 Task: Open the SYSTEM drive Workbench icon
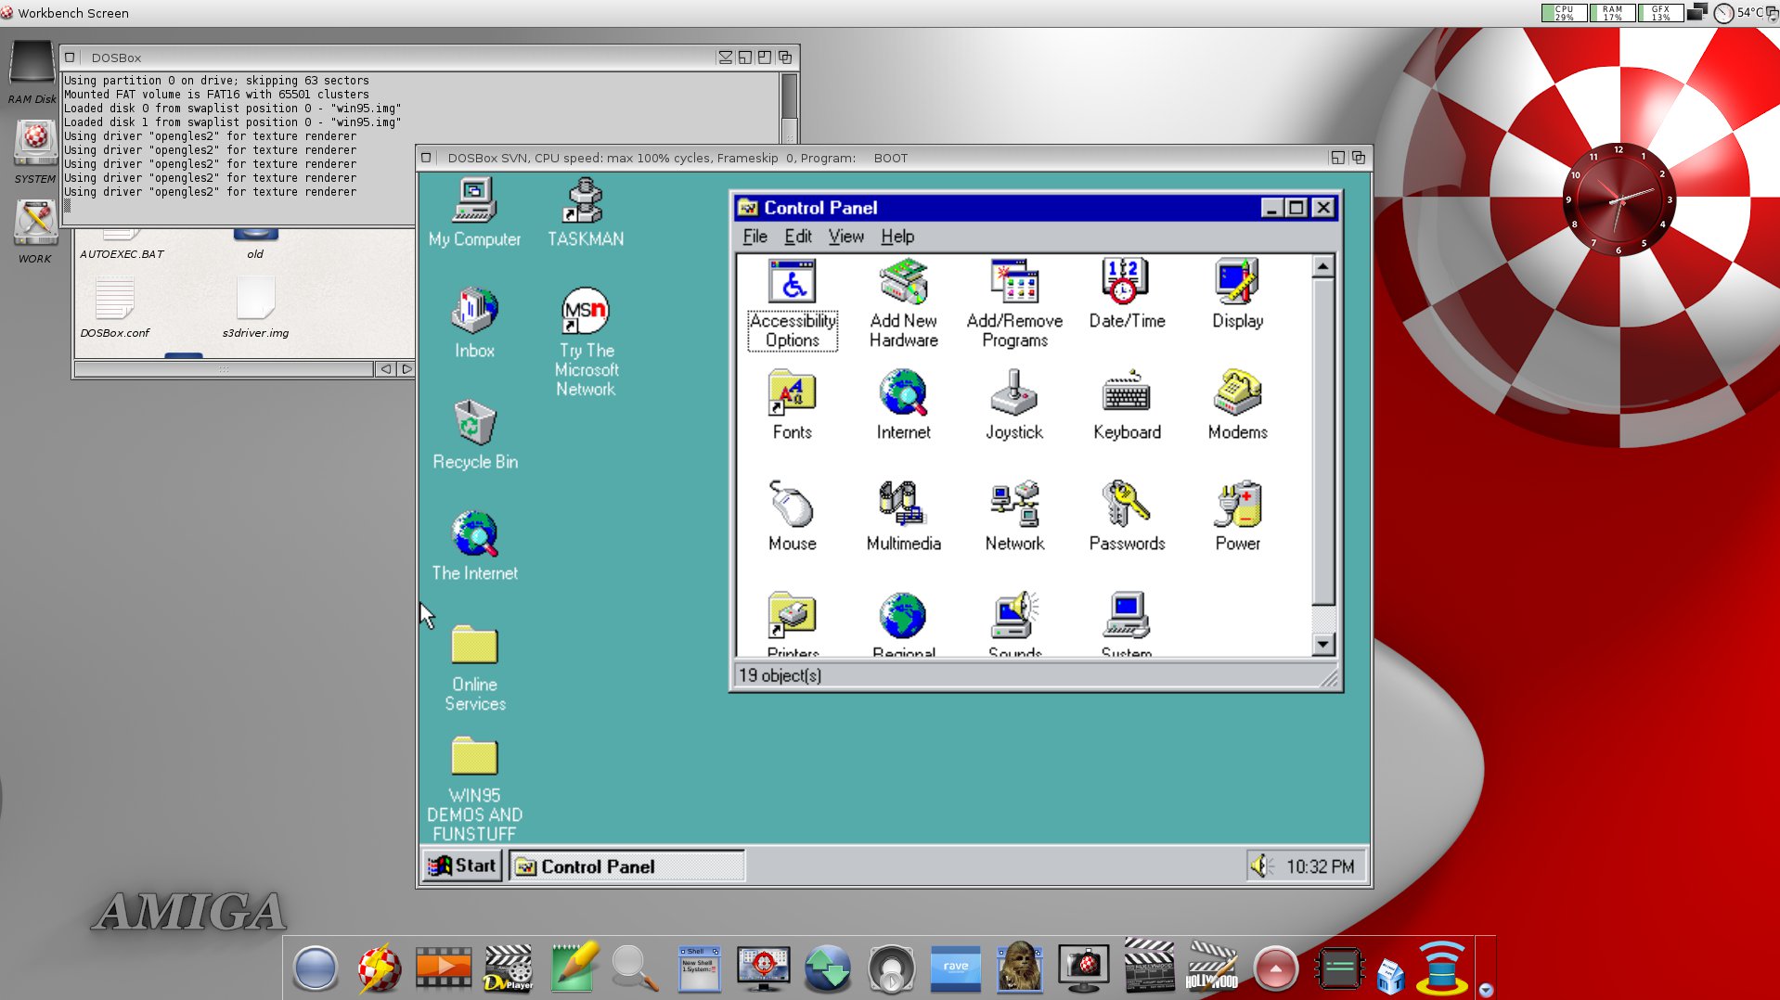pos(34,153)
